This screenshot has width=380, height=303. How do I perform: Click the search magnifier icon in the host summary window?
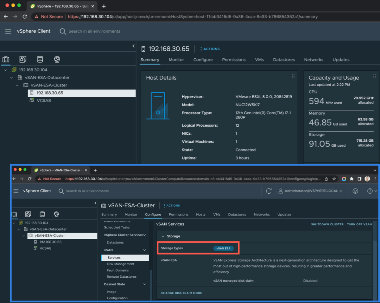pyautogui.click(x=63, y=31)
